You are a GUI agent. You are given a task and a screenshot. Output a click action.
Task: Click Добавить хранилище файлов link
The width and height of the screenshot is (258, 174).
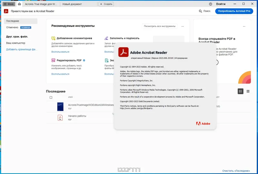[x=22, y=50]
